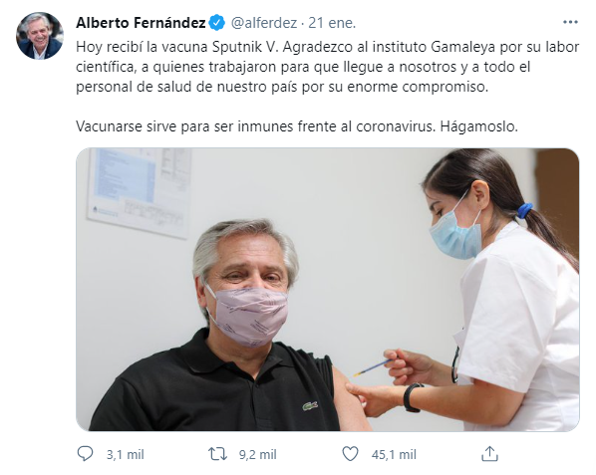
Task: Click the blue verified badge
Action: (217, 23)
